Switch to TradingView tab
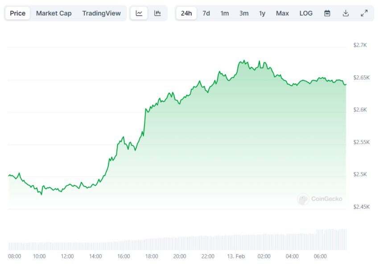The width and height of the screenshot is (379, 269). 101,13
